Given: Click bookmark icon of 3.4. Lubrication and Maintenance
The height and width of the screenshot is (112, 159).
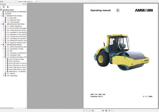Looking at the screenshot, I should coord(6,53).
